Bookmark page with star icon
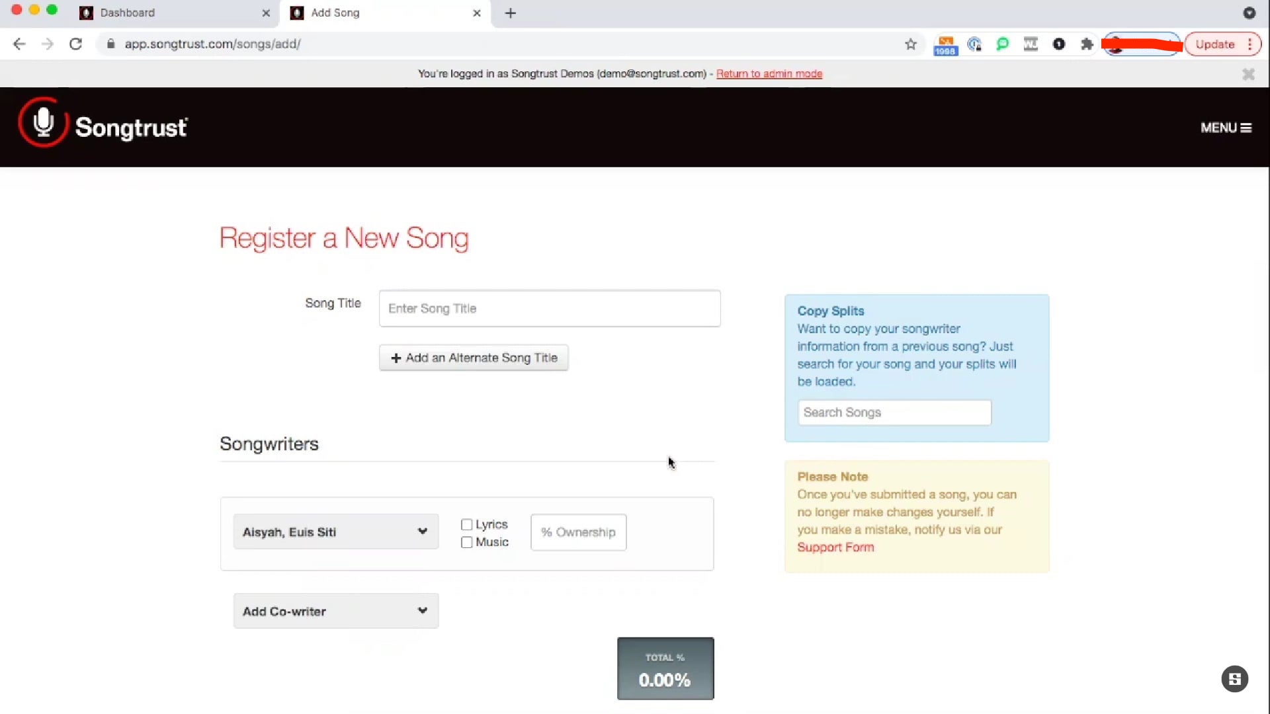The height and width of the screenshot is (714, 1270). (911, 44)
